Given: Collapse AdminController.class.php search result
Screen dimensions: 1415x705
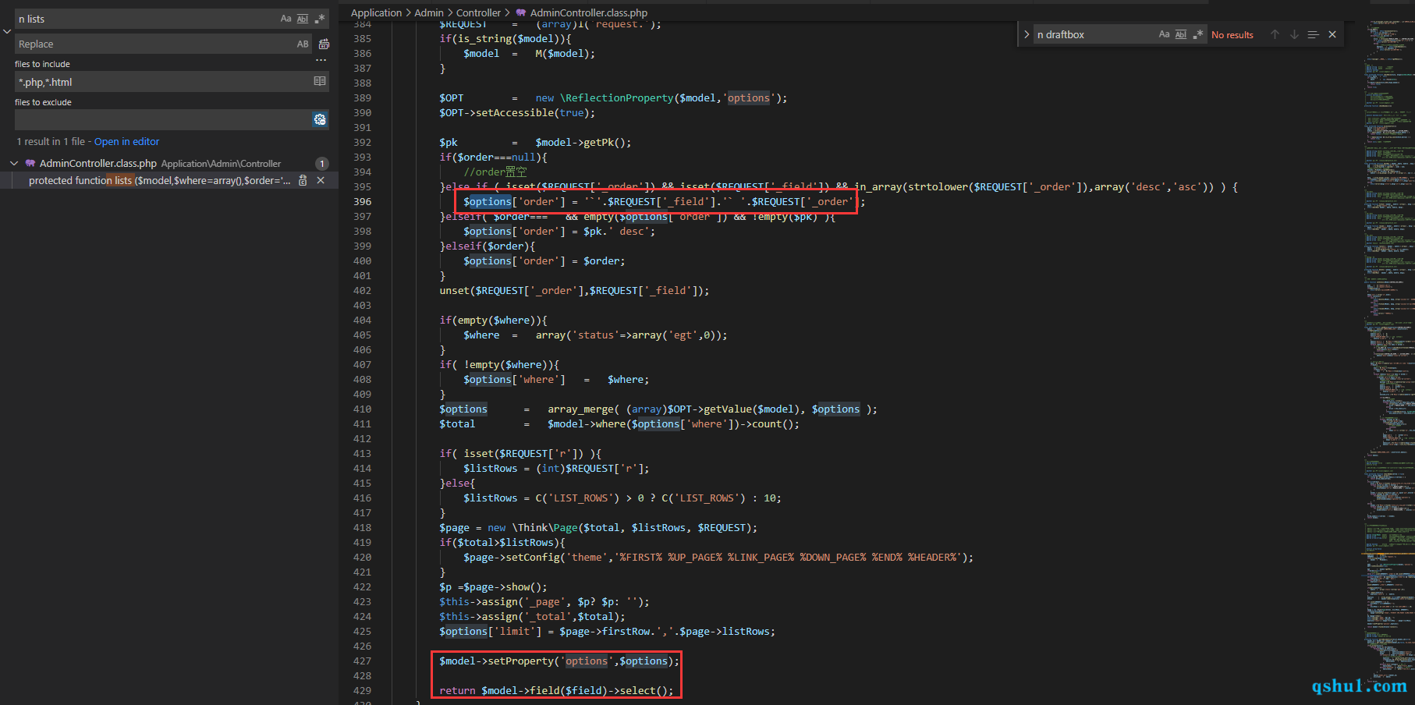Looking at the screenshot, I should (14, 164).
